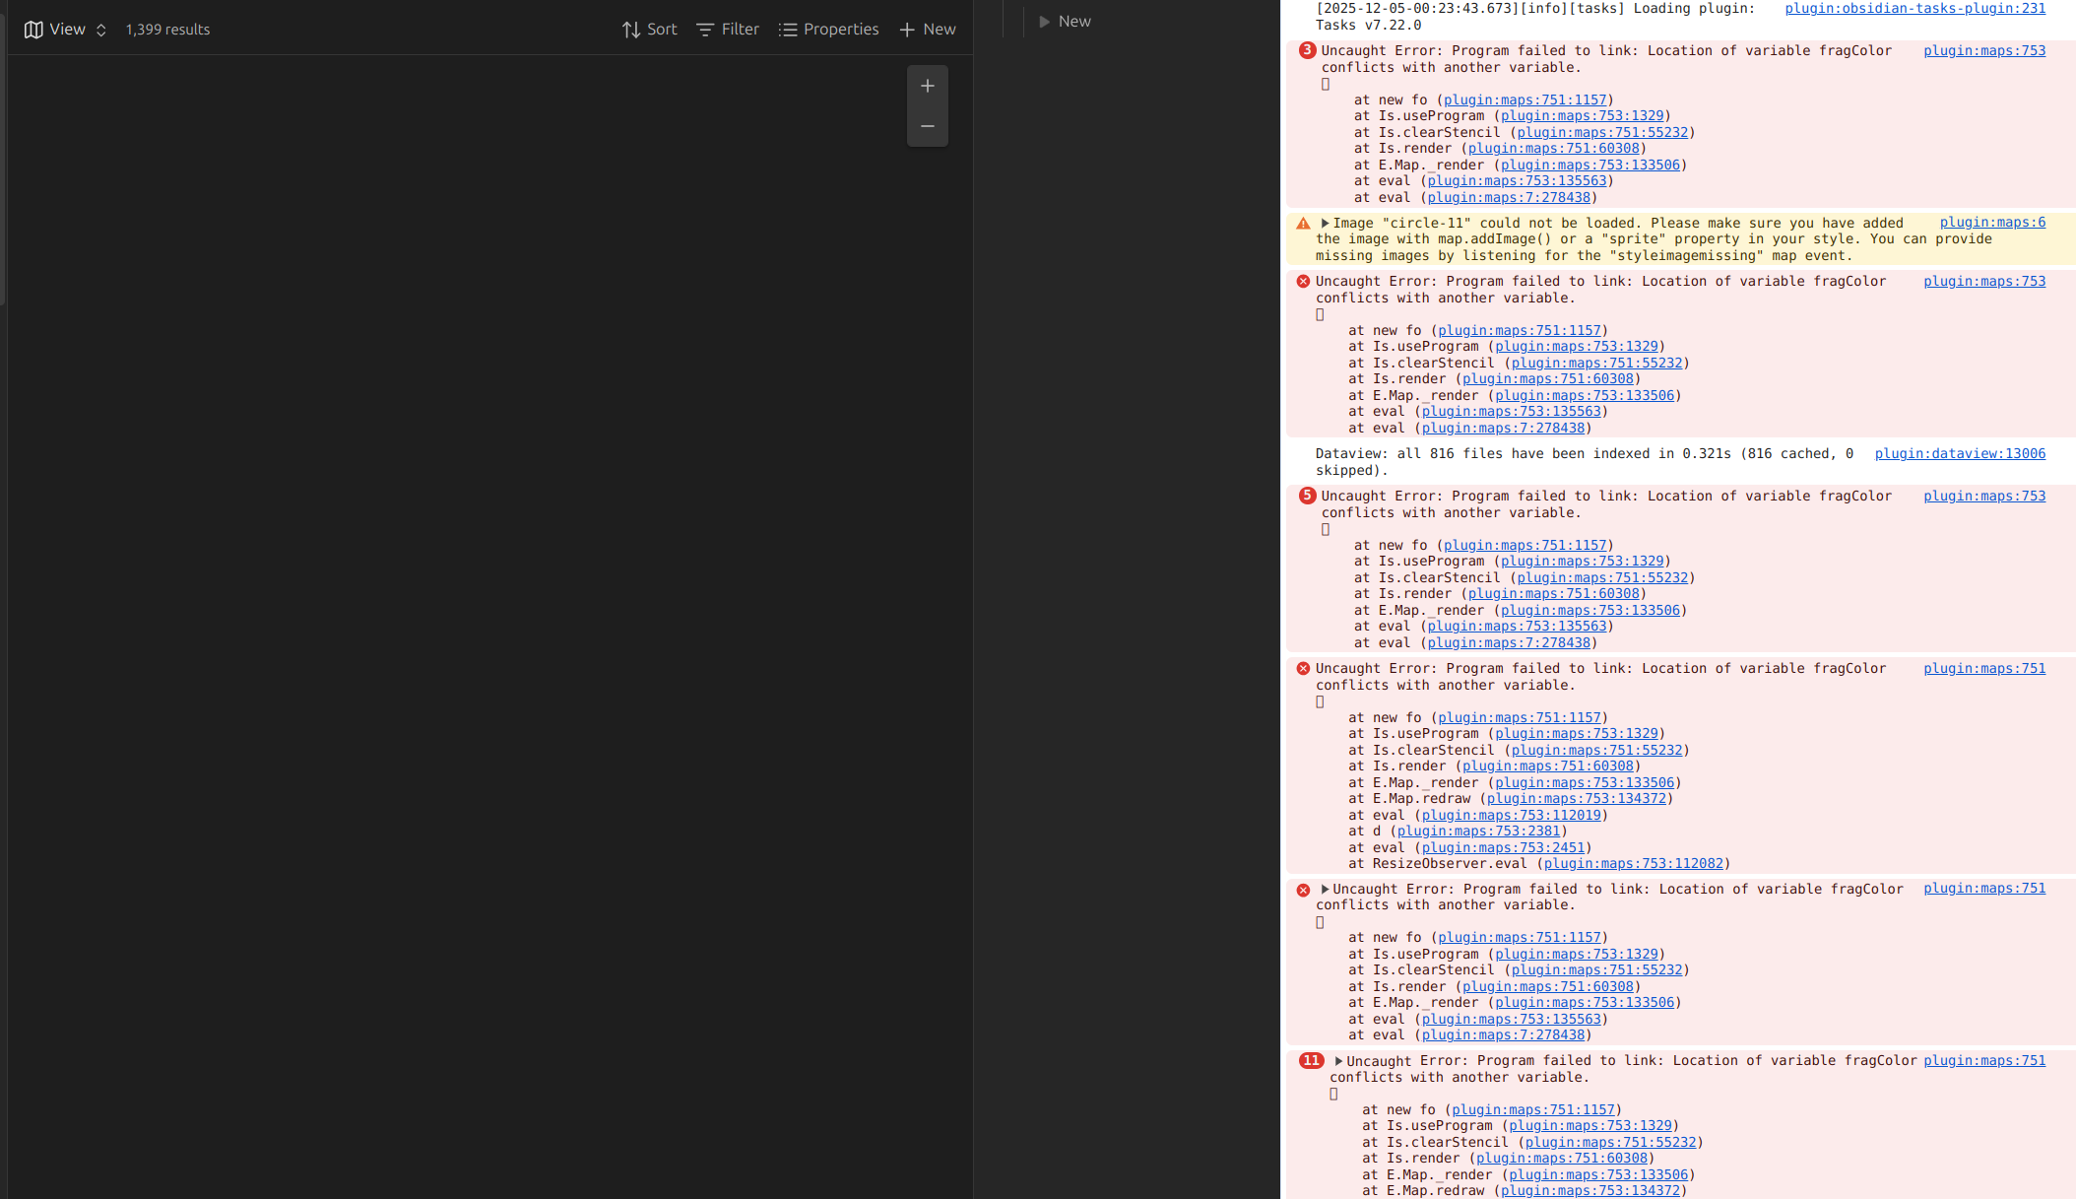This screenshot has height=1199, width=2076.
Task: Open the plugin:dataview:13006 source link
Action: click(1959, 453)
